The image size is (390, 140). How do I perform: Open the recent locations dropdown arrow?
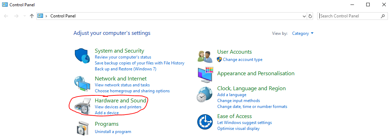pos(24,16)
